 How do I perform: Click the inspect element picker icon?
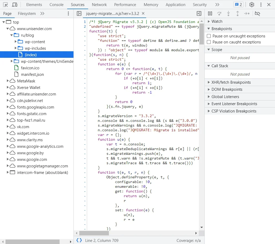[x=5, y=5]
